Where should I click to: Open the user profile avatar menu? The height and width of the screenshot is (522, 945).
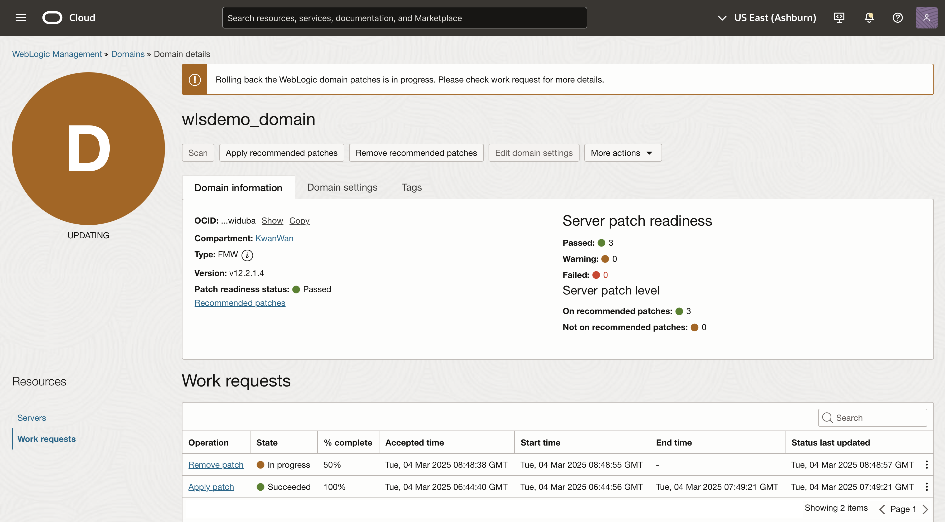pyautogui.click(x=926, y=17)
